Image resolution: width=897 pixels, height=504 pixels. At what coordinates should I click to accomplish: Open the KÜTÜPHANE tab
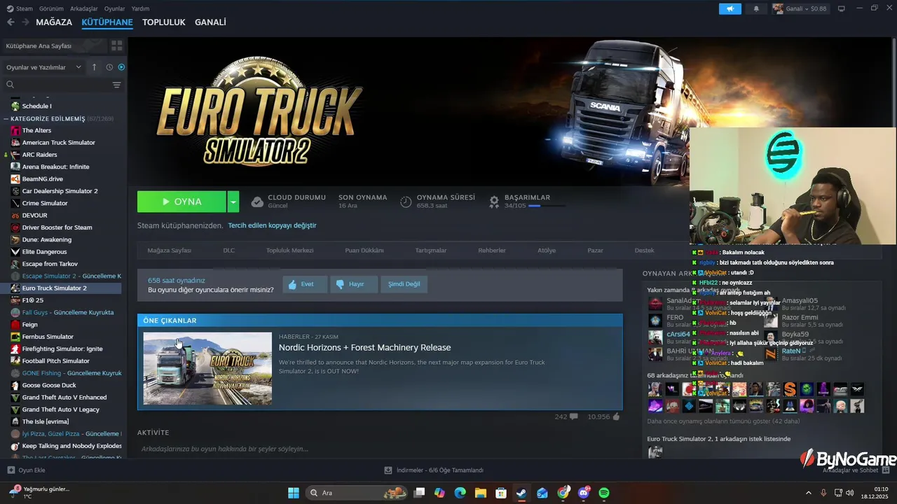pos(107,22)
